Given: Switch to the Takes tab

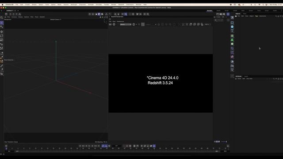Looking at the screenshot, I should [x=245, y=14].
